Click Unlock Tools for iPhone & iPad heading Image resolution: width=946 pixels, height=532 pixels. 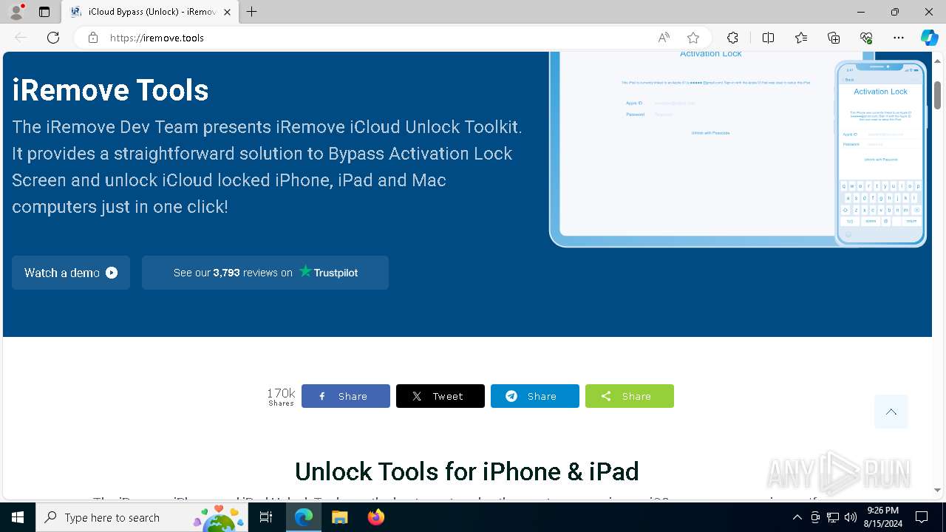point(467,471)
